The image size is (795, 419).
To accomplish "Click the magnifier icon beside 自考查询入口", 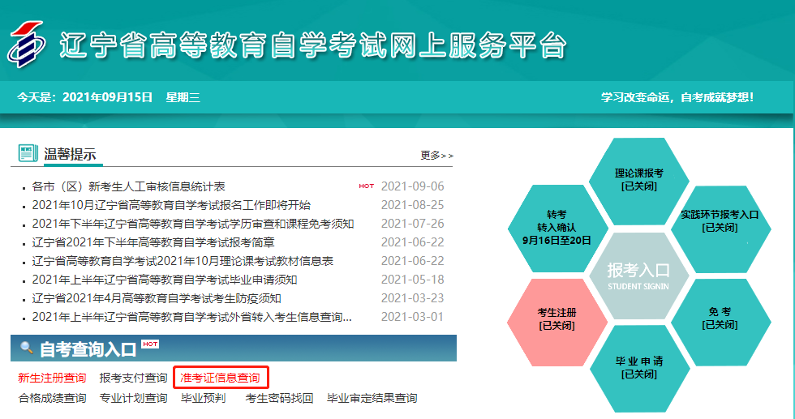I will point(27,348).
